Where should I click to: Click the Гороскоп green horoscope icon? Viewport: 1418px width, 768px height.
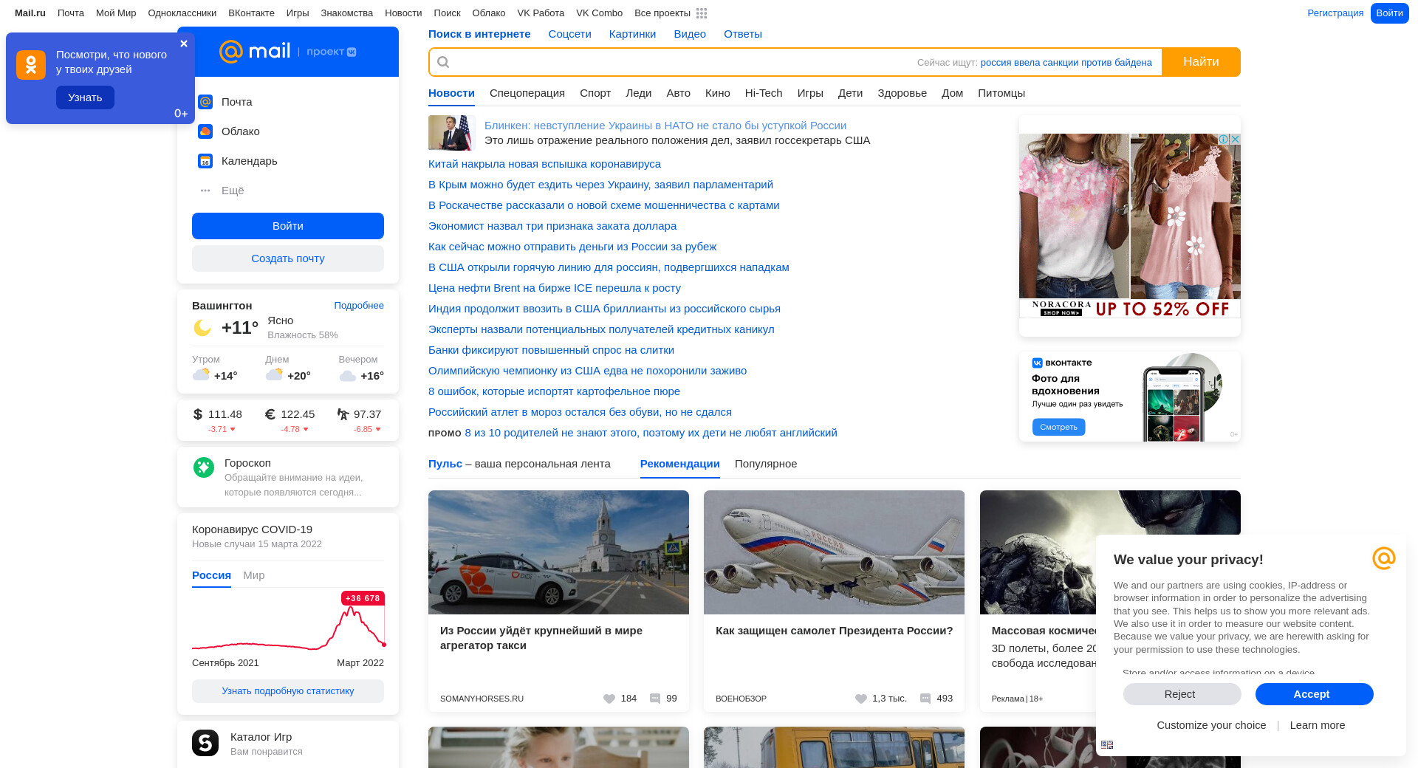(204, 467)
